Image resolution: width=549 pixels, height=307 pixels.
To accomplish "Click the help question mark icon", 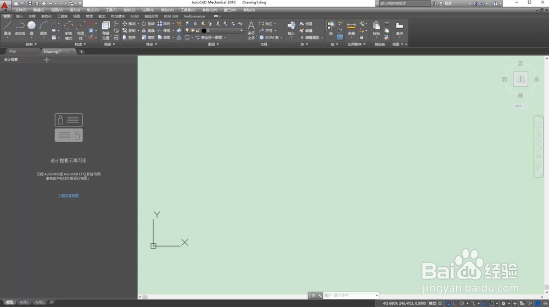I will (495, 3).
